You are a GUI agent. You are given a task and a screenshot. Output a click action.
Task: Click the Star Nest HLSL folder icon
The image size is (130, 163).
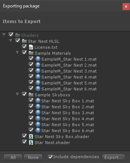[24, 41]
